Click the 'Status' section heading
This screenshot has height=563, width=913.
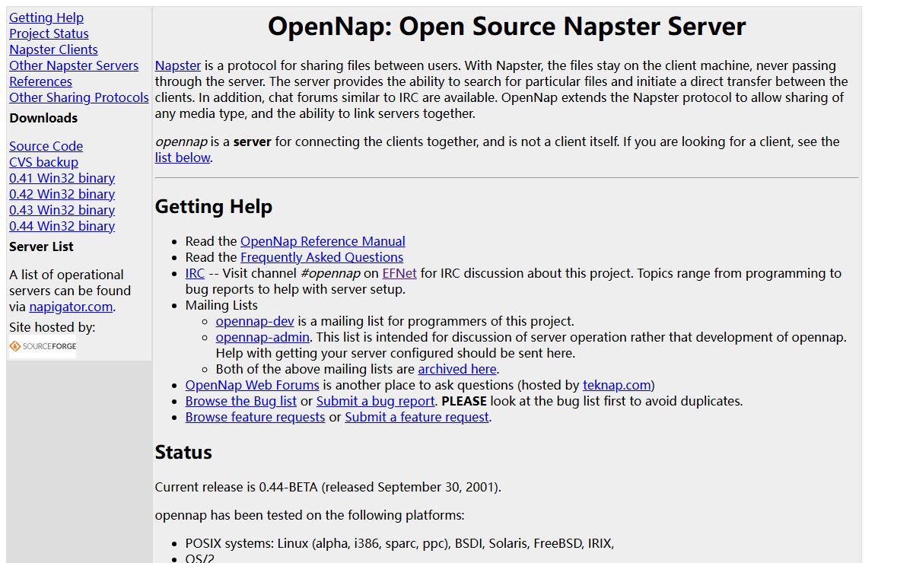click(183, 453)
